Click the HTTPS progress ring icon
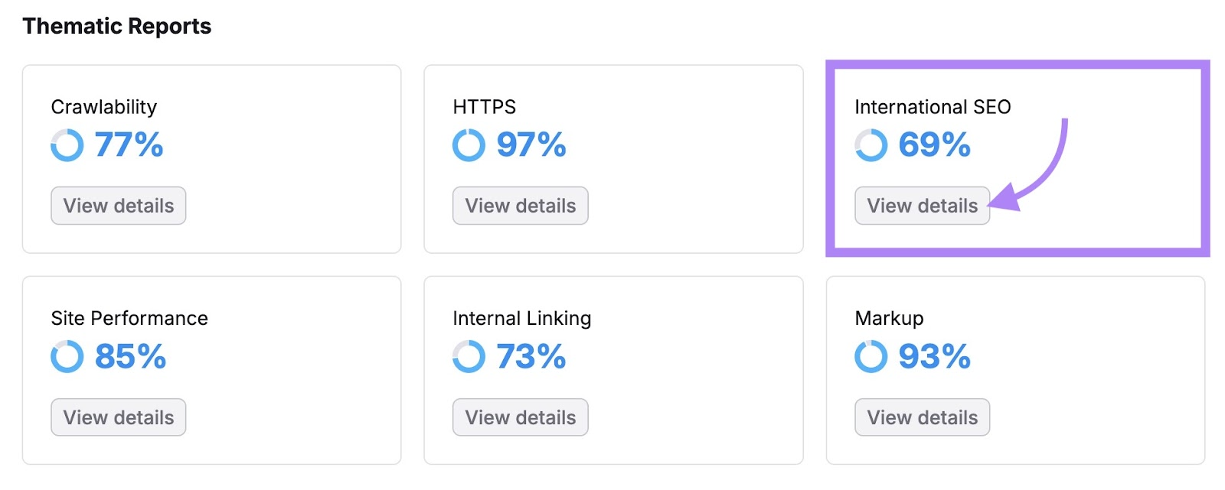This screenshot has width=1225, height=490. click(469, 144)
